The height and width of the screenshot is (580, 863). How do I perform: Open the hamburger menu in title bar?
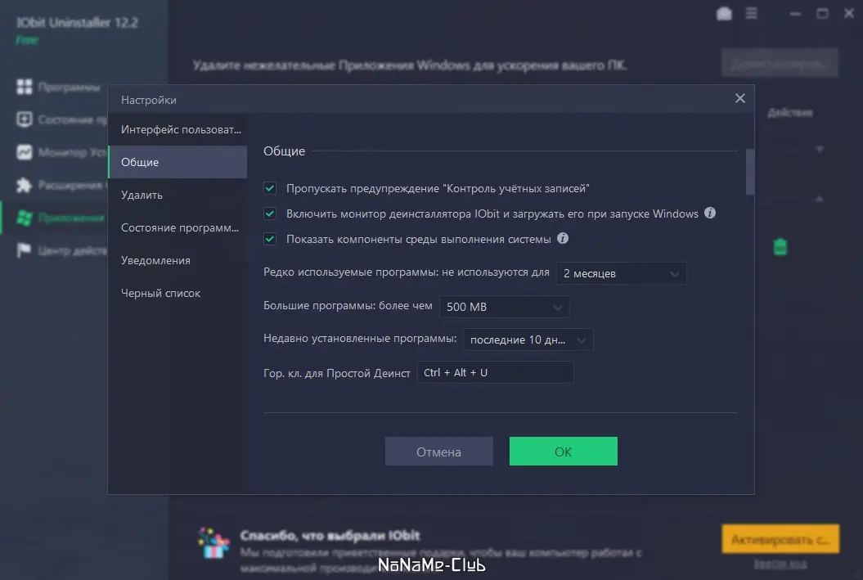coord(751,13)
